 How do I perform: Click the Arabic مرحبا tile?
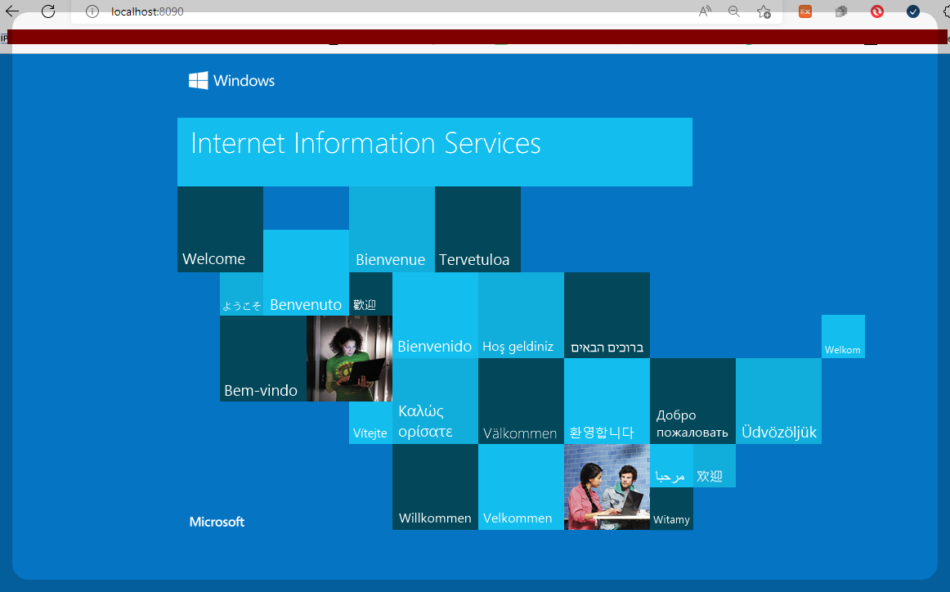coord(671,465)
